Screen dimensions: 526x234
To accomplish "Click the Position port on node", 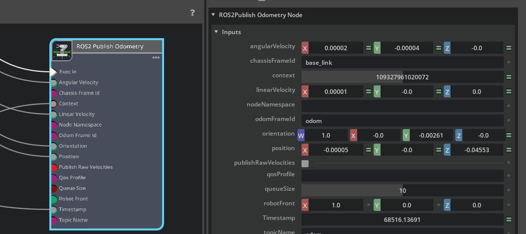I will [53, 157].
